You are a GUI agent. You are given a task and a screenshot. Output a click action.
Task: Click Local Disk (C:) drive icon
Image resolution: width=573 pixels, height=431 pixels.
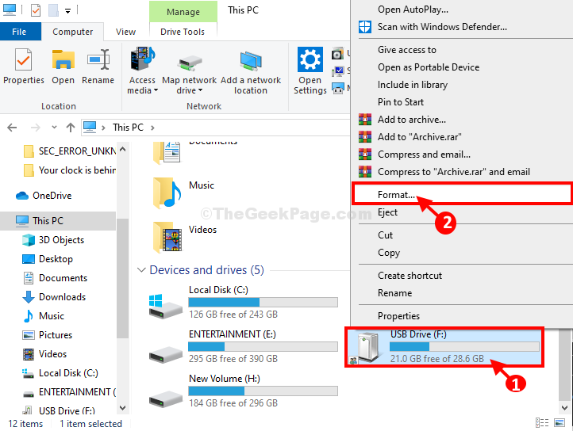coord(166,307)
